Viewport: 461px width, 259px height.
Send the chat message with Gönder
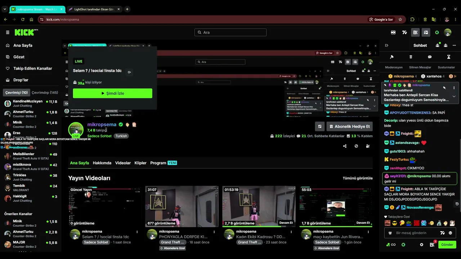(x=447, y=245)
